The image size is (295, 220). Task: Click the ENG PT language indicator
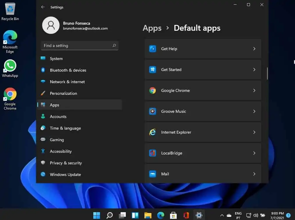coord(238,215)
